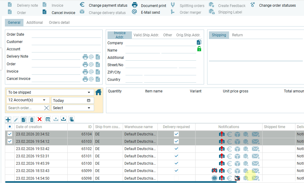This screenshot has width=304, height=183.
Task: Open the 'Select' dropdown next to search
Action: coord(89,108)
